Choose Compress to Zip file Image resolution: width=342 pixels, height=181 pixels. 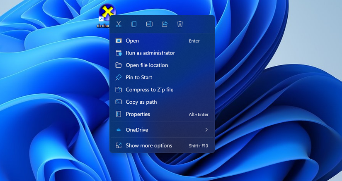click(162, 90)
